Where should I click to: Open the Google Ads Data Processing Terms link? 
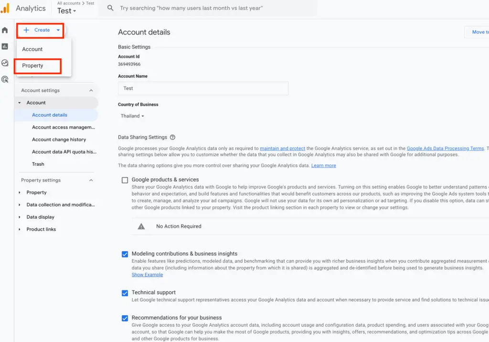point(445,148)
